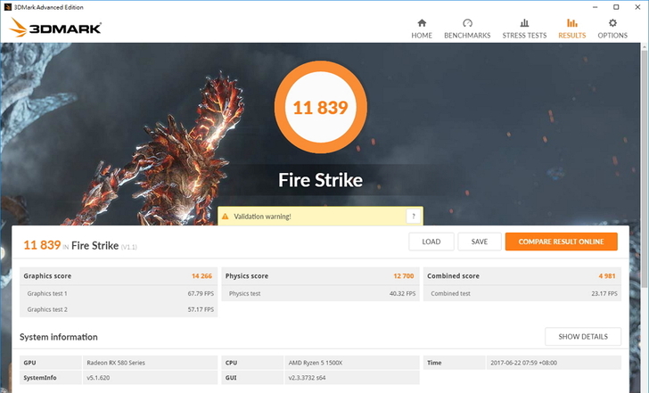Click Compare Result Online

561,242
